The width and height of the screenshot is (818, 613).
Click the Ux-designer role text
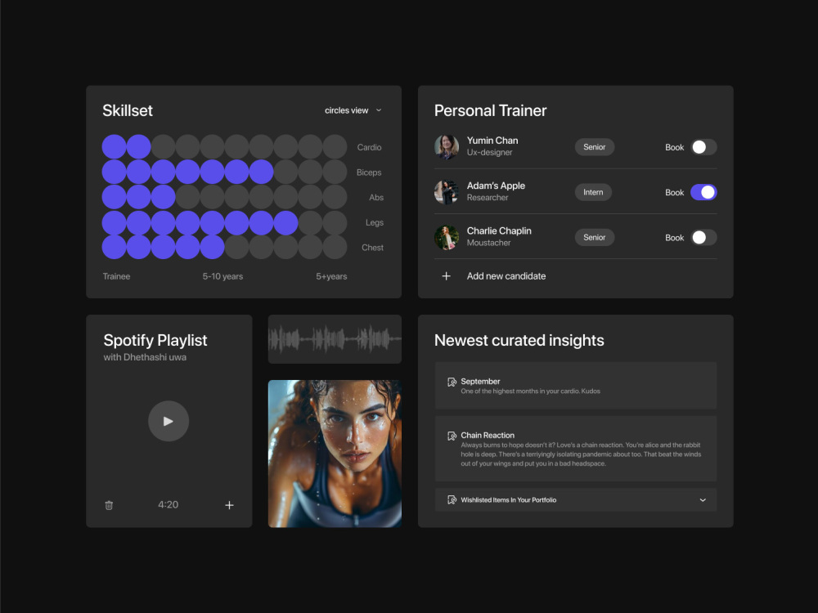coord(489,152)
